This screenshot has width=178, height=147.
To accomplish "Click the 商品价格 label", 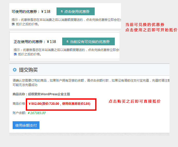I will coord(19,104).
